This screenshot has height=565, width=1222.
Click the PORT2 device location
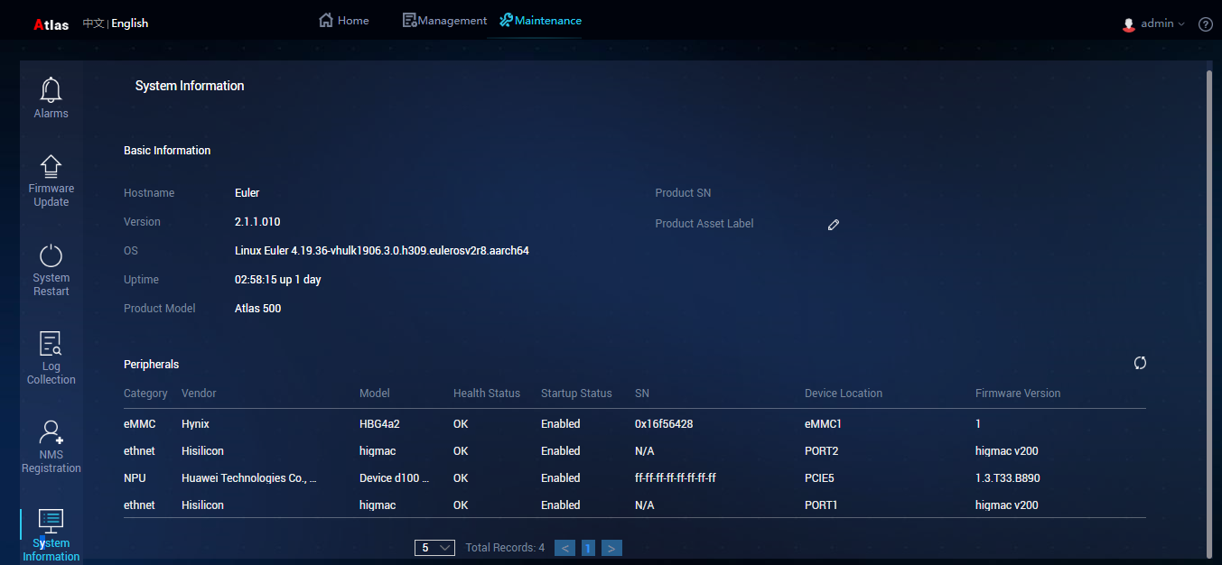[822, 451]
